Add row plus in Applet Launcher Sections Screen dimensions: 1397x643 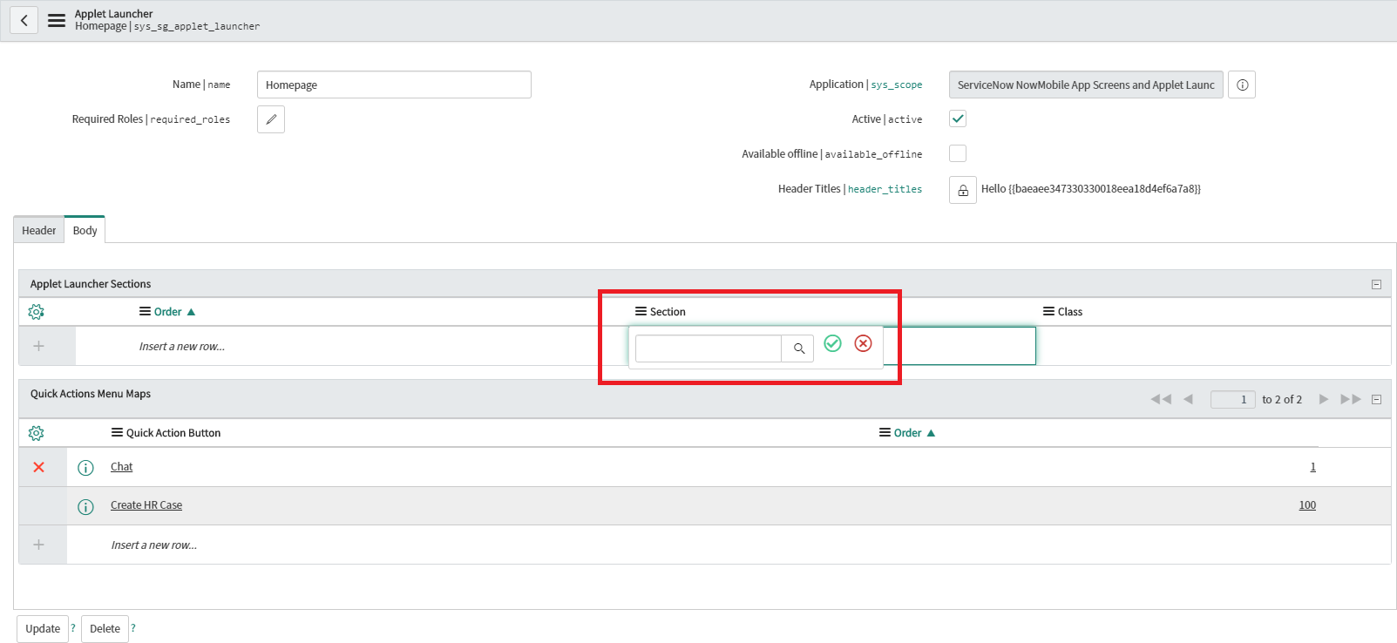pos(38,346)
